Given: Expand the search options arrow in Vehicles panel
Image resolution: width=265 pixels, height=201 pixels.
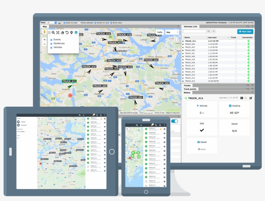Looking at the screenshot, I should tap(214, 31).
